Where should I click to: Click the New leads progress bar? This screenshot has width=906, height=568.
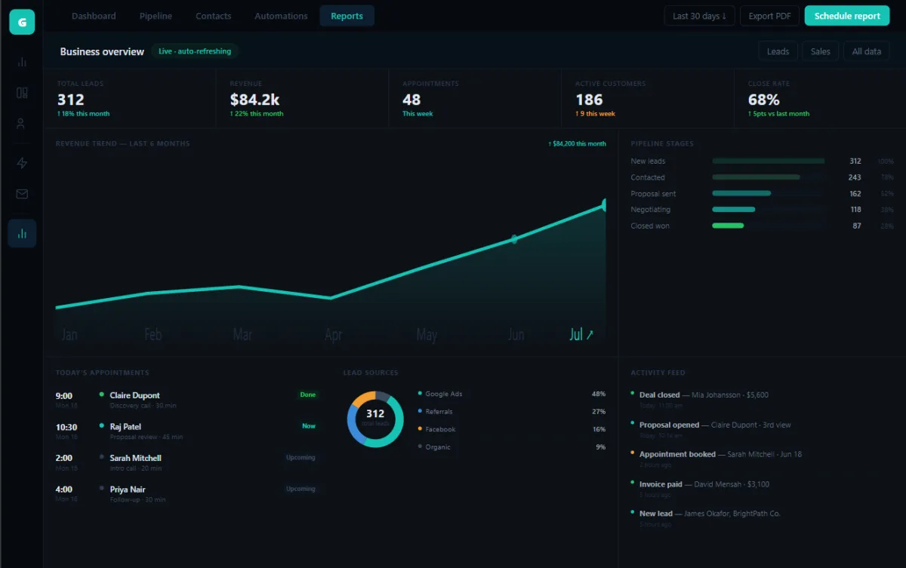pyautogui.click(x=769, y=161)
